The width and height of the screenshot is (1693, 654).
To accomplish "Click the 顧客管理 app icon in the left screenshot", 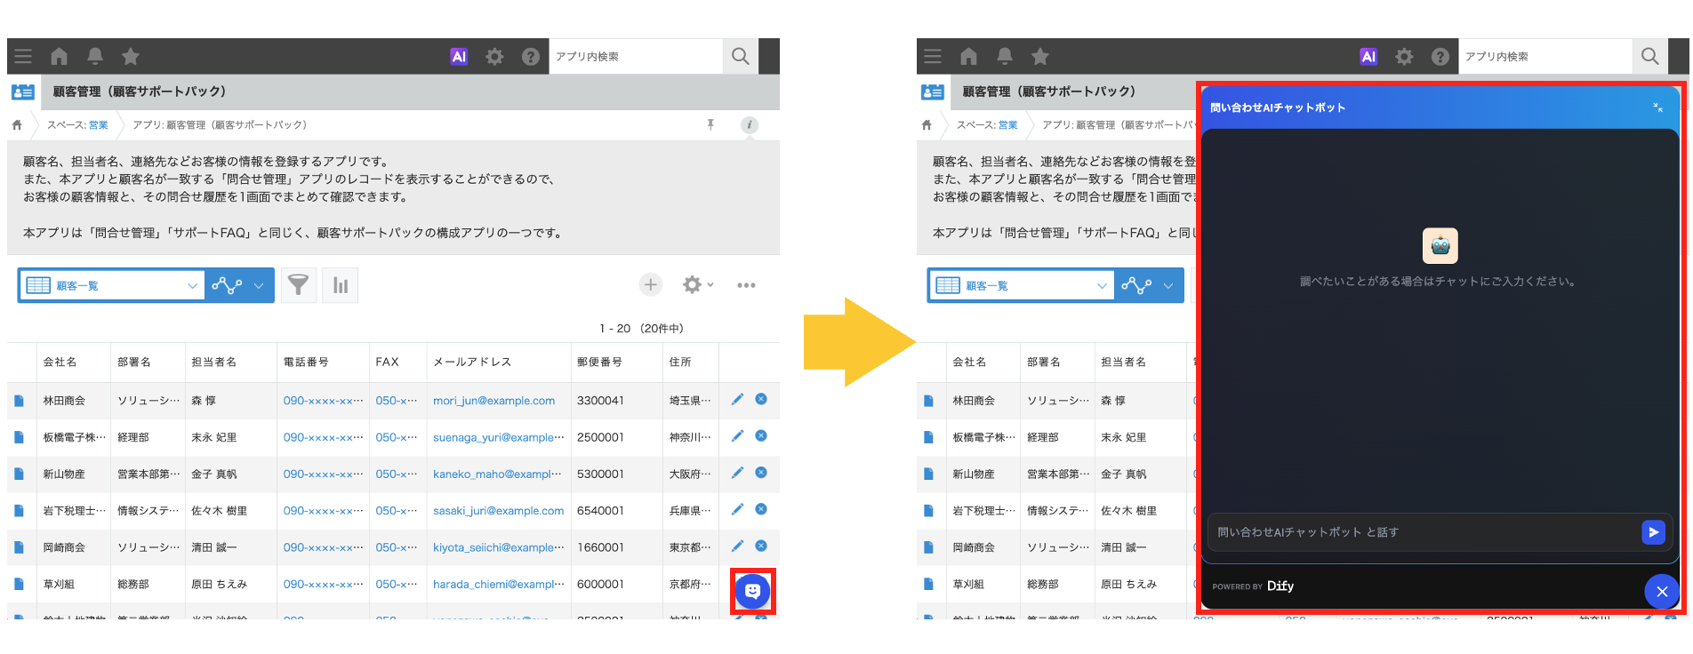I will click(x=23, y=92).
